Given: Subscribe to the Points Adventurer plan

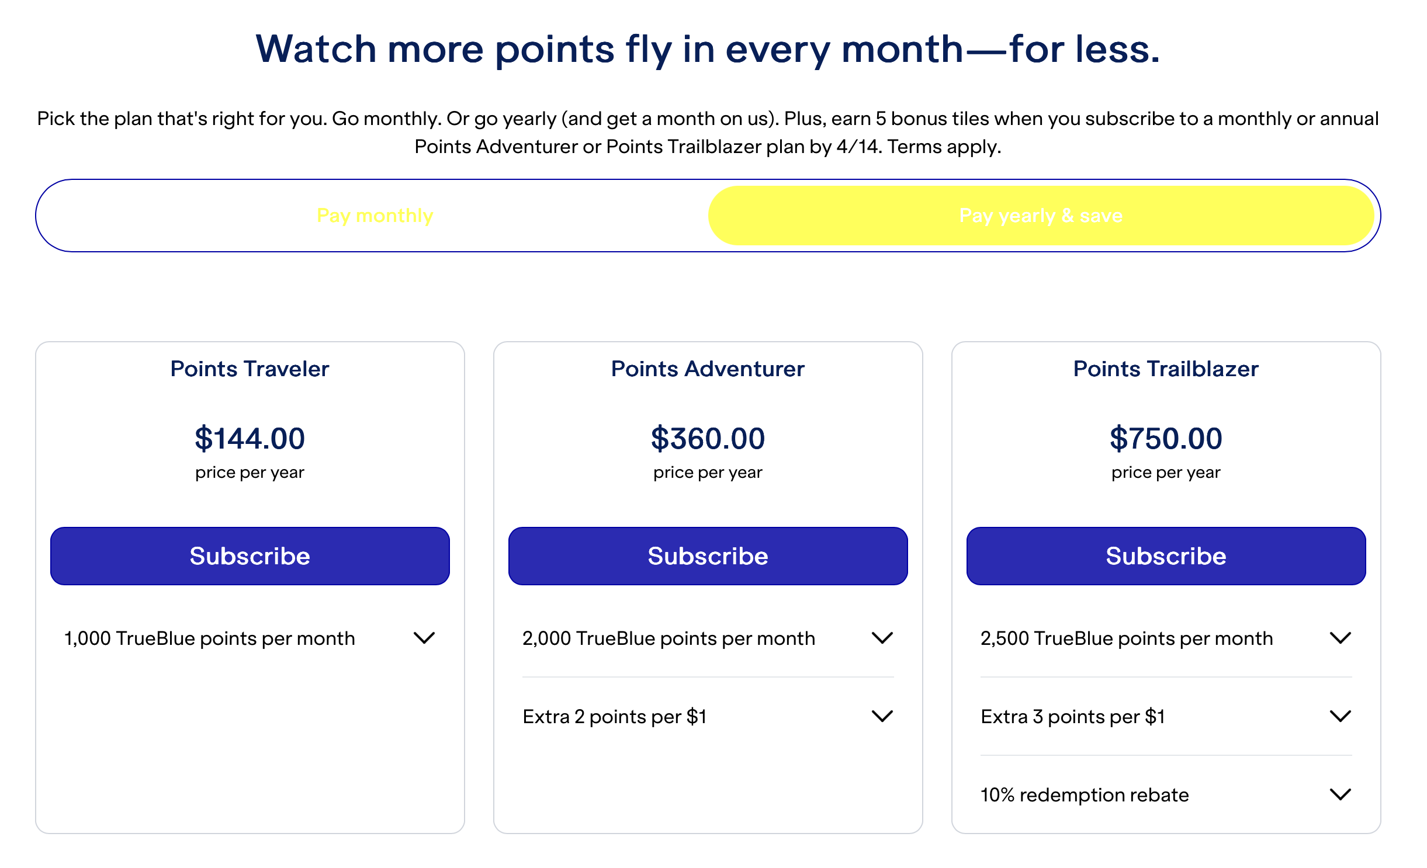Looking at the screenshot, I should point(708,555).
